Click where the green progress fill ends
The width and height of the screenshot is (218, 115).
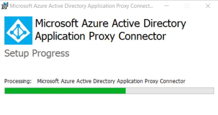[126, 91]
